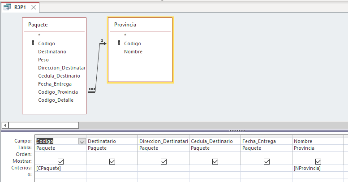Click the Fecha_Entrega Campo cell in the grid
The height and width of the screenshot is (182, 348).
click(x=266, y=141)
